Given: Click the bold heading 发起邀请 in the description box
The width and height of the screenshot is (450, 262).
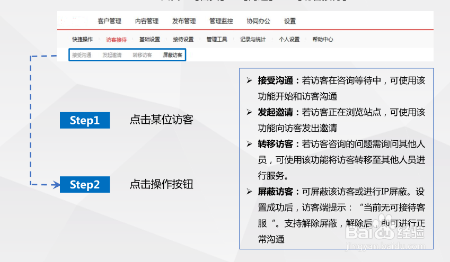Looking at the screenshot, I should [x=276, y=112].
